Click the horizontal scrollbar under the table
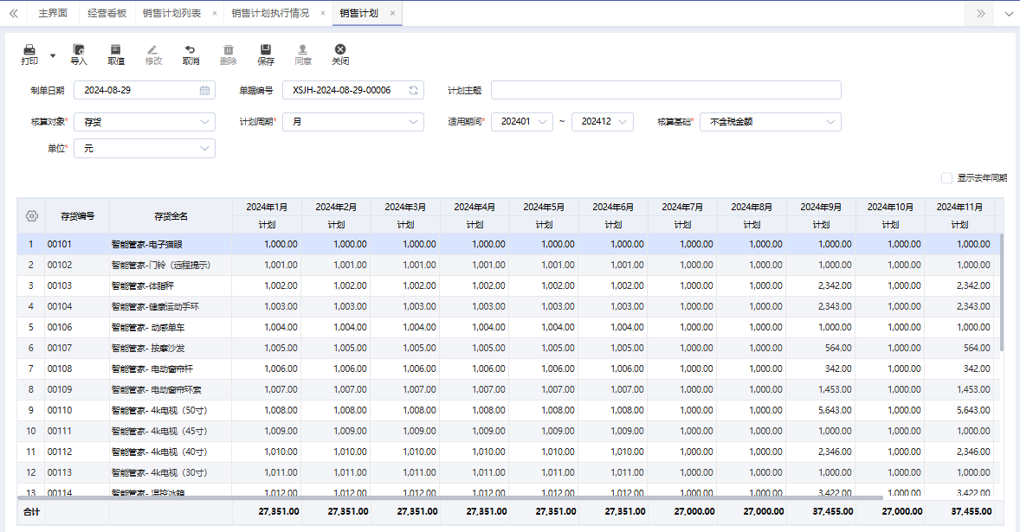This screenshot has height=532, width=1020. pos(450,497)
